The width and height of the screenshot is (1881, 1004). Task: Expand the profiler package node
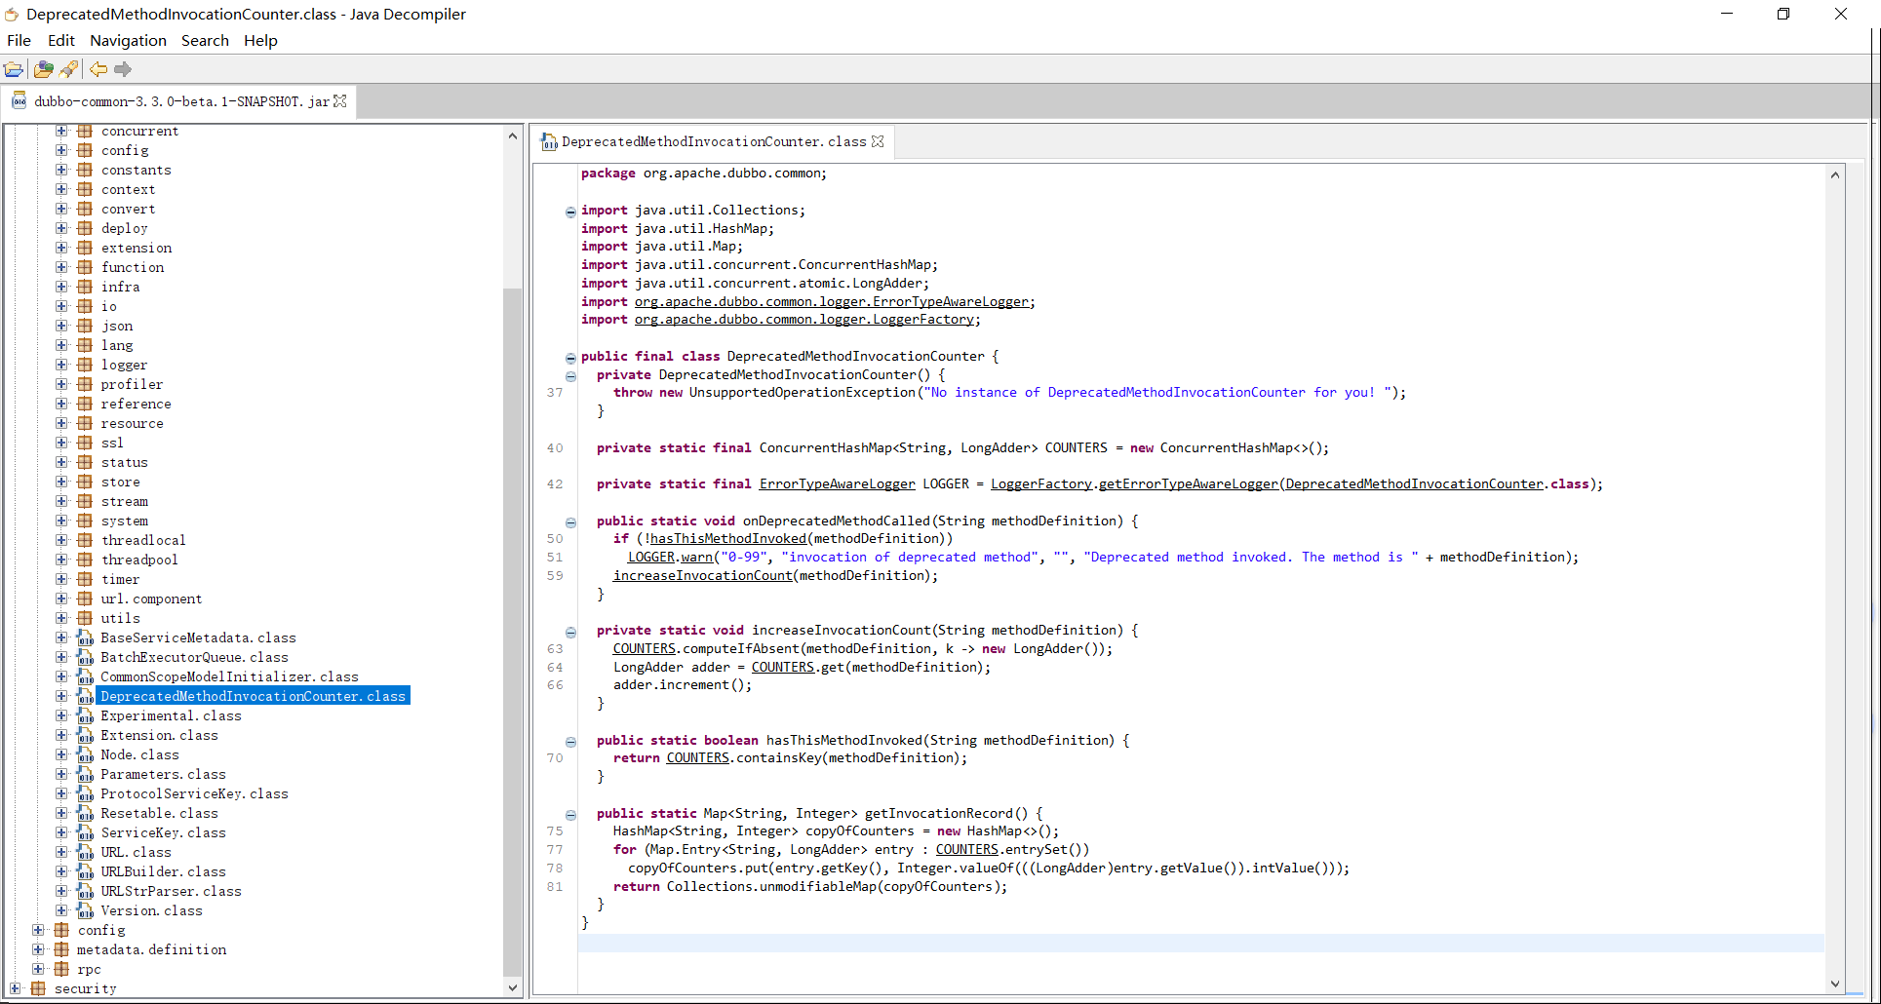[x=61, y=384]
